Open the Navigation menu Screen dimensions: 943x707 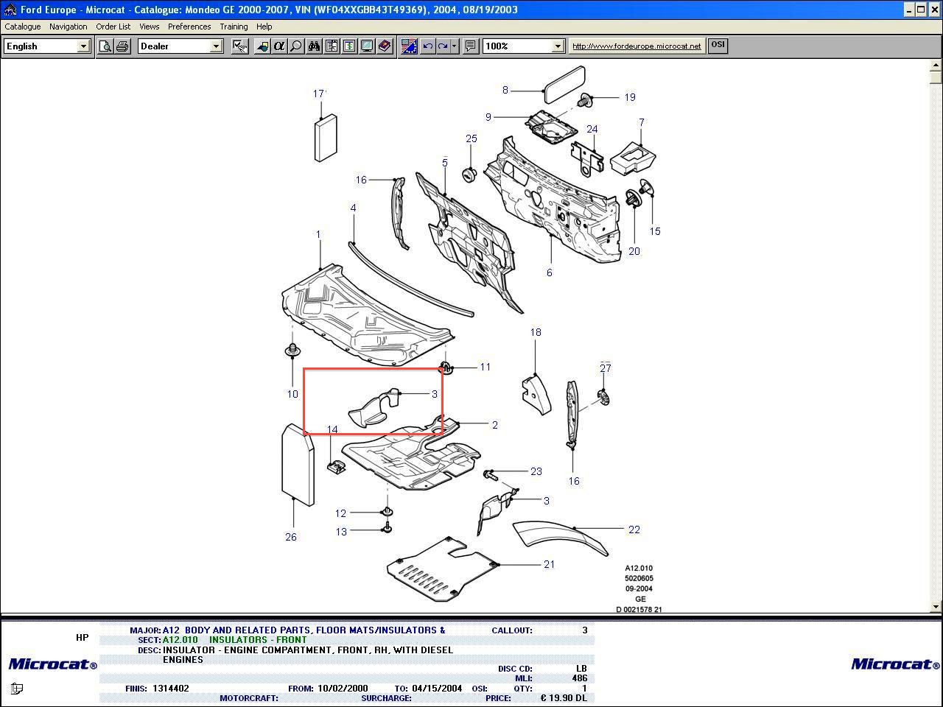68,27
